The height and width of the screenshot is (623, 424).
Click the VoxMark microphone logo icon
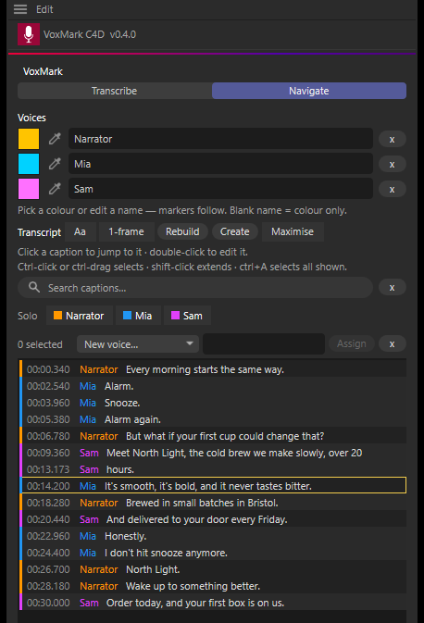click(x=29, y=34)
